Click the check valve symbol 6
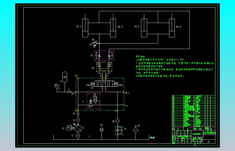Screen dimensions: 235x151 (x=78, y=114)
